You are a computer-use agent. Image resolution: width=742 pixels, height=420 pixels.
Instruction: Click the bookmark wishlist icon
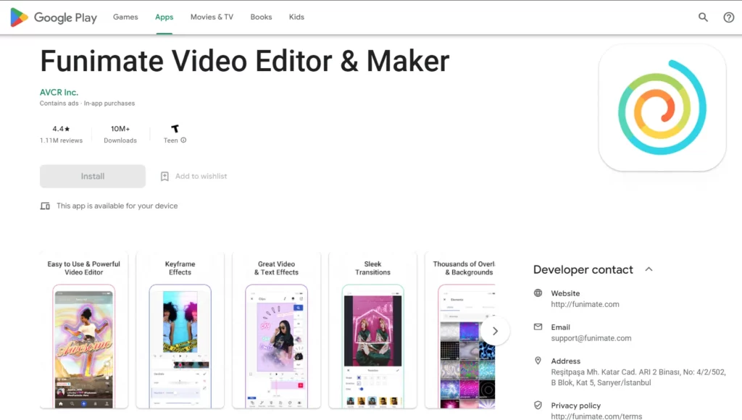164,177
